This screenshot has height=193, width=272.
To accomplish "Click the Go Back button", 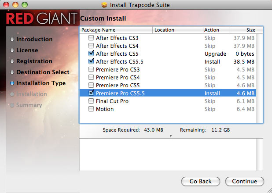I will 201,181.
